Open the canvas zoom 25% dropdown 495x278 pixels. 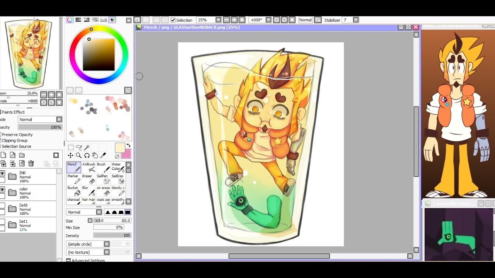click(218, 20)
